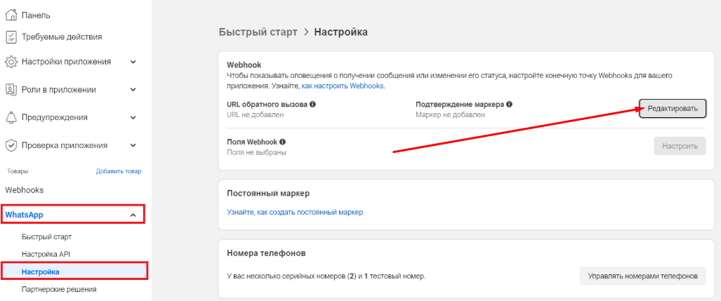Click Управлять номерами телефонов button
721x301 pixels.
(642, 276)
